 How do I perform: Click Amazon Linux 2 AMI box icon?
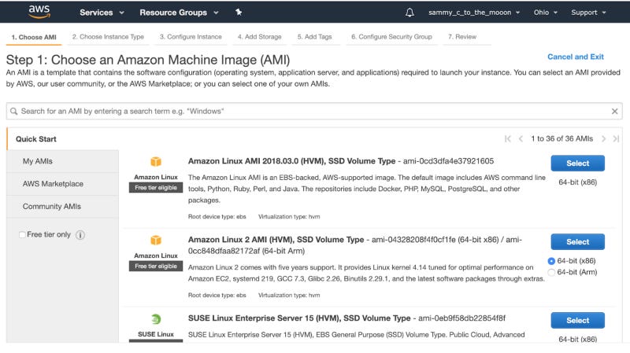point(156,241)
